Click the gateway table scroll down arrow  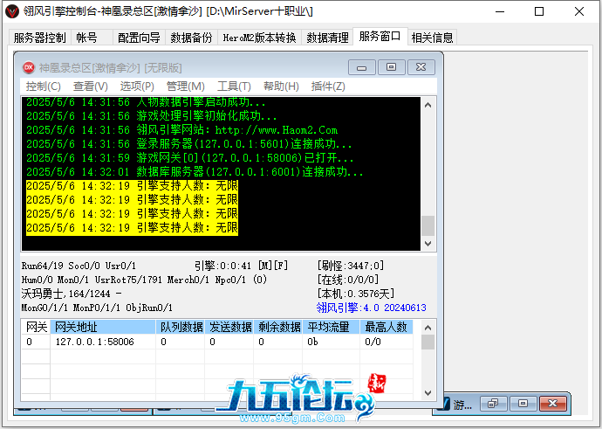(428, 393)
